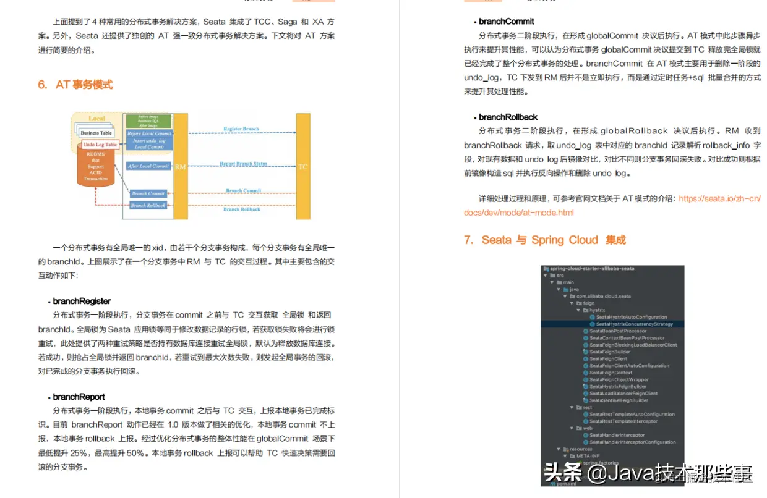This screenshot has height=498, width=767.
Task: Collapse the rest package arrow
Action: [x=572, y=407]
